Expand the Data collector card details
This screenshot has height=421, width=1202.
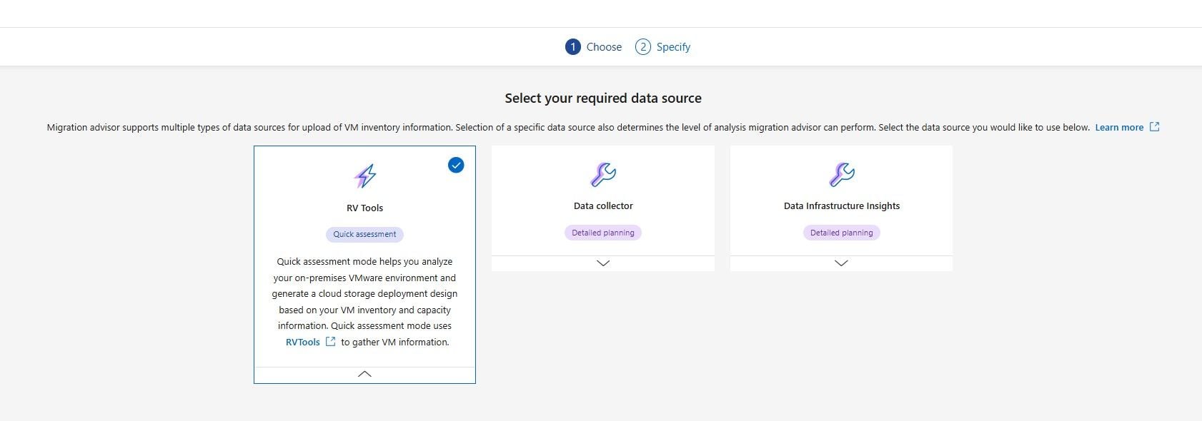(603, 263)
